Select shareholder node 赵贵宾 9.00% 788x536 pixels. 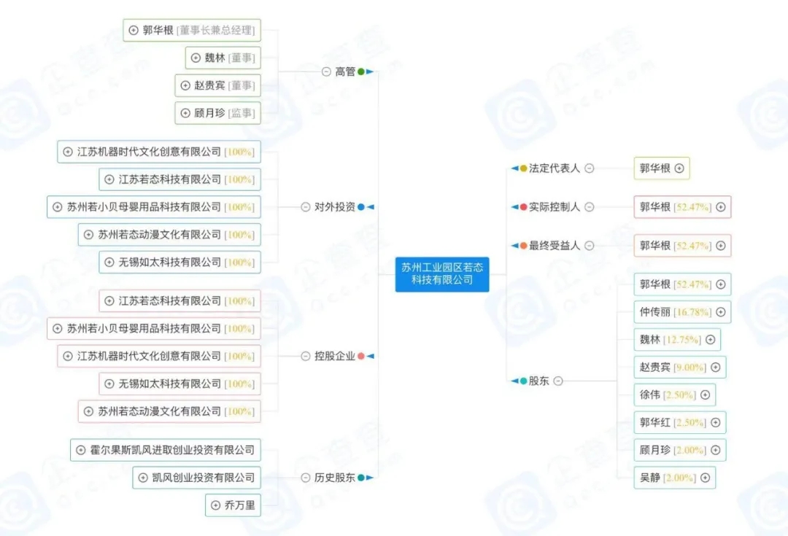tap(680, 368)
